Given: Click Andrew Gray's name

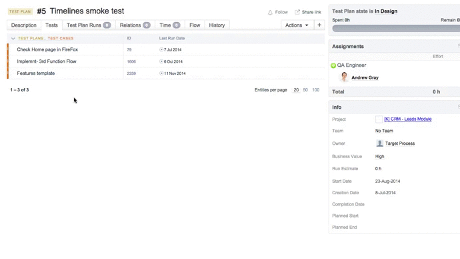Looking at the screenshot, I should point(365,77).
